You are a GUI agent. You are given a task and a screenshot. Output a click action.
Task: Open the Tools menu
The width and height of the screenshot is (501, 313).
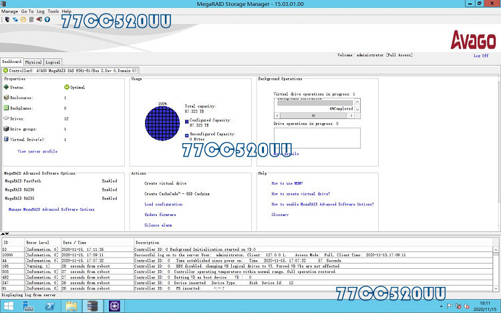tap(53, 11)
